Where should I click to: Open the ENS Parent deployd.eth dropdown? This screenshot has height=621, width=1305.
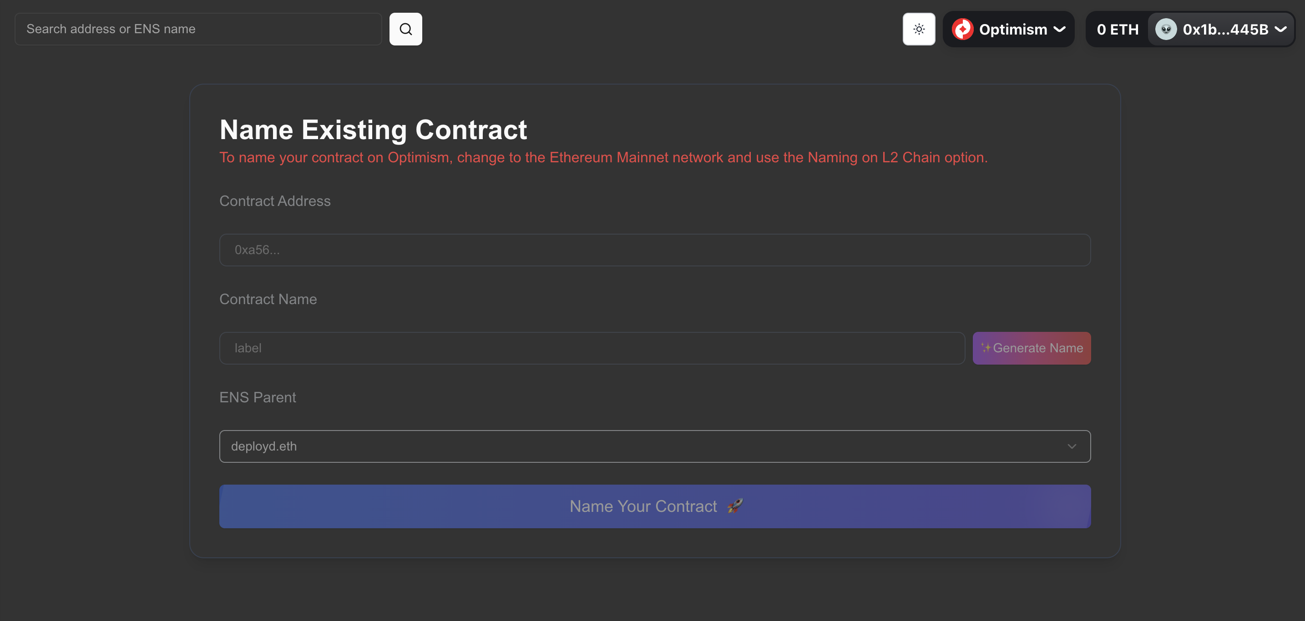(x=654, y=446)
